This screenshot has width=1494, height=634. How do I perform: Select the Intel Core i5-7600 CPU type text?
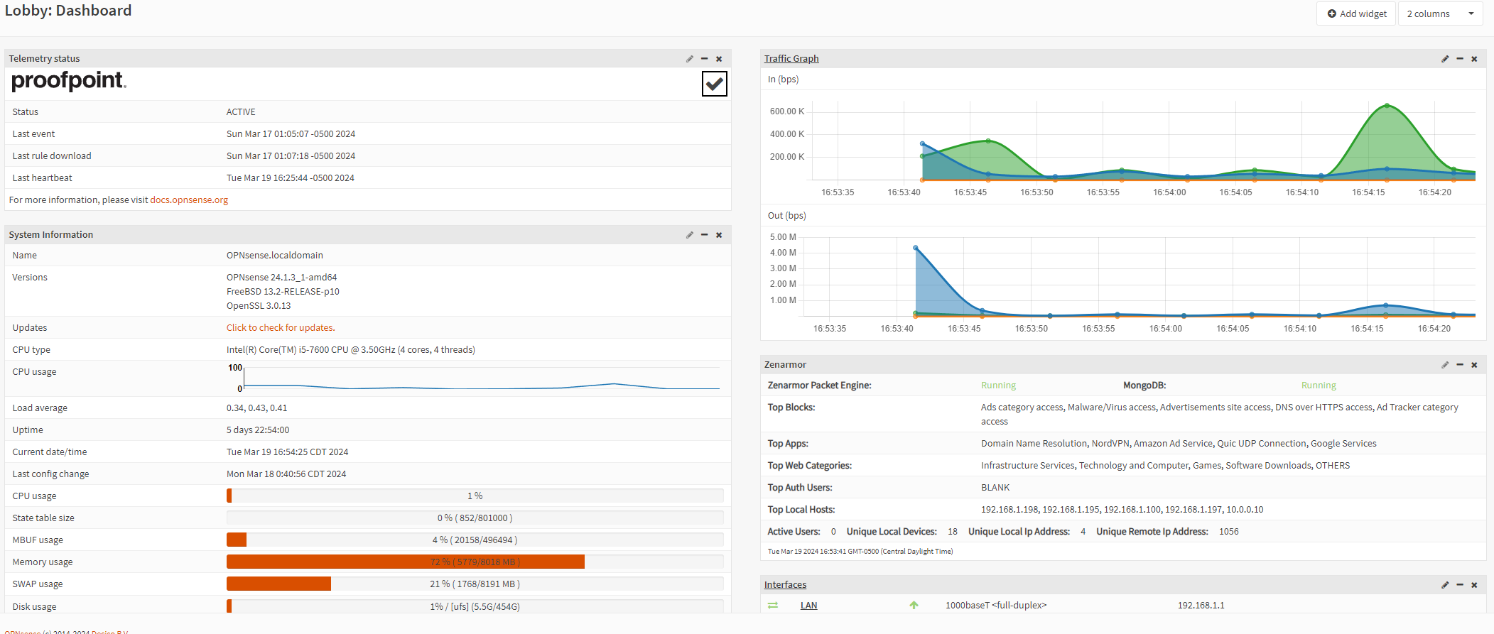[351, 350]
